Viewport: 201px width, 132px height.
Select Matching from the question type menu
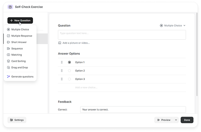click(x=17, y=55)
